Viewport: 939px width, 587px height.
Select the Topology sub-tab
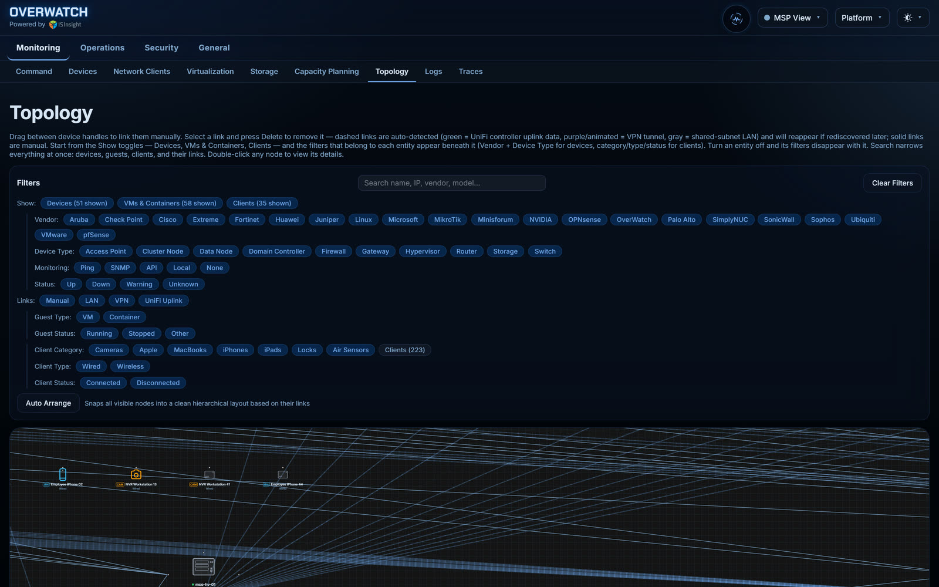click(x=392, y=72)
